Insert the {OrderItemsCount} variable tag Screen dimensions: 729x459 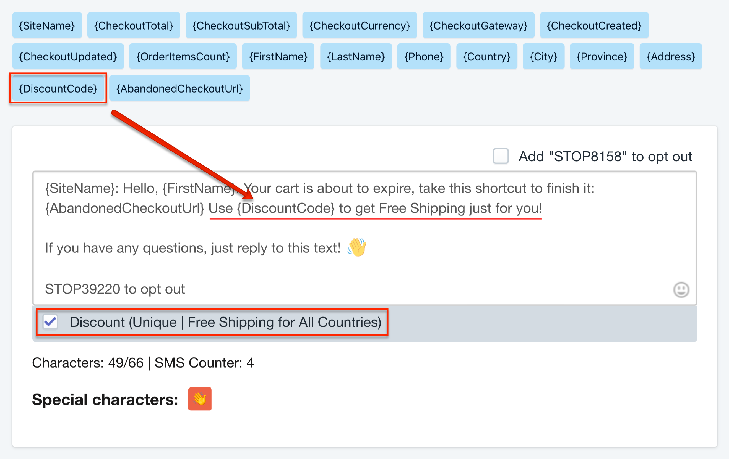pos(183,57)
